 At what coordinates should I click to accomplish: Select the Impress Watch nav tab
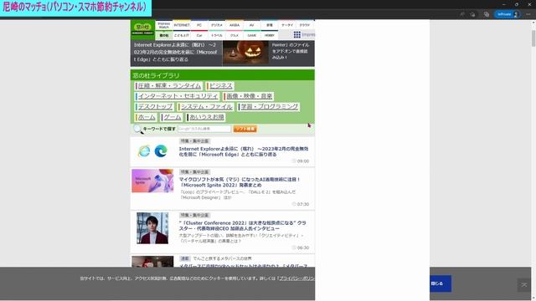click(x=164, y=25)
